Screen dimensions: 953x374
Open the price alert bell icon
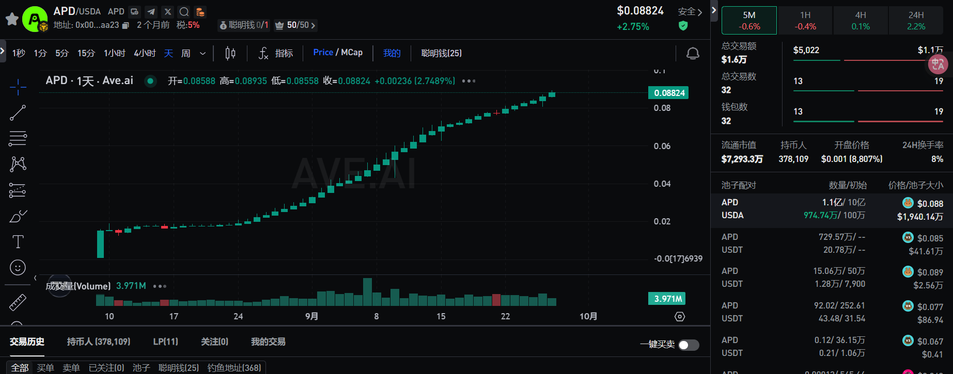pos(693,53)
